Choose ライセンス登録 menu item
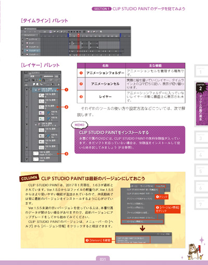The width and height of the screenshot is (208, 265). (136, 204)
